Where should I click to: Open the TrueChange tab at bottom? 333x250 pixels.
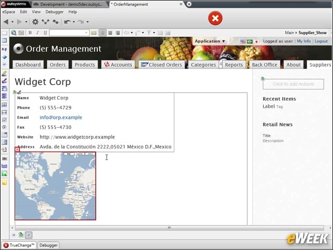[x=19, y=245]
